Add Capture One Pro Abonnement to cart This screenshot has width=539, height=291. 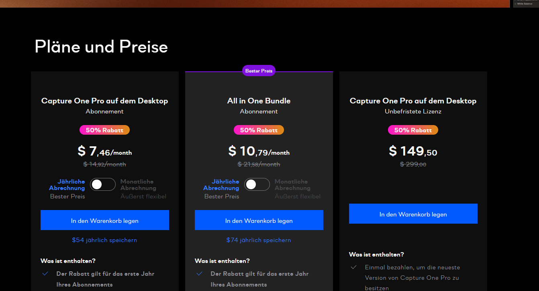click(x=105, y=220)
